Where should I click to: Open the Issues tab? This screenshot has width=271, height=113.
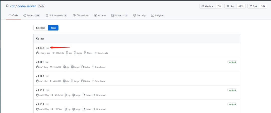(32, 15)
